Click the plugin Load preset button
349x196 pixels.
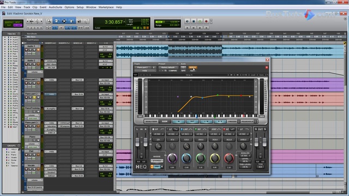point(253,75)
